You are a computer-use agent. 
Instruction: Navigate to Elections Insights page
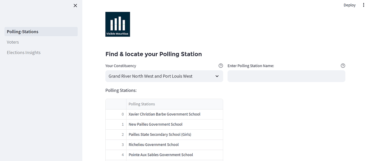tap(24, 53)
